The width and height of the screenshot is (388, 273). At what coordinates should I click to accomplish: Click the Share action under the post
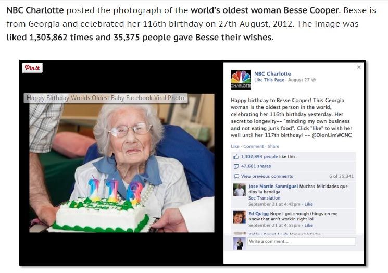[x=273, y=146]
